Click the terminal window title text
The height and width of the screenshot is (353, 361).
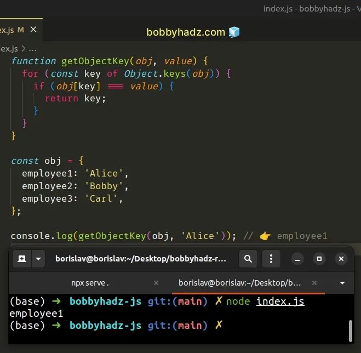click(141, 259)
